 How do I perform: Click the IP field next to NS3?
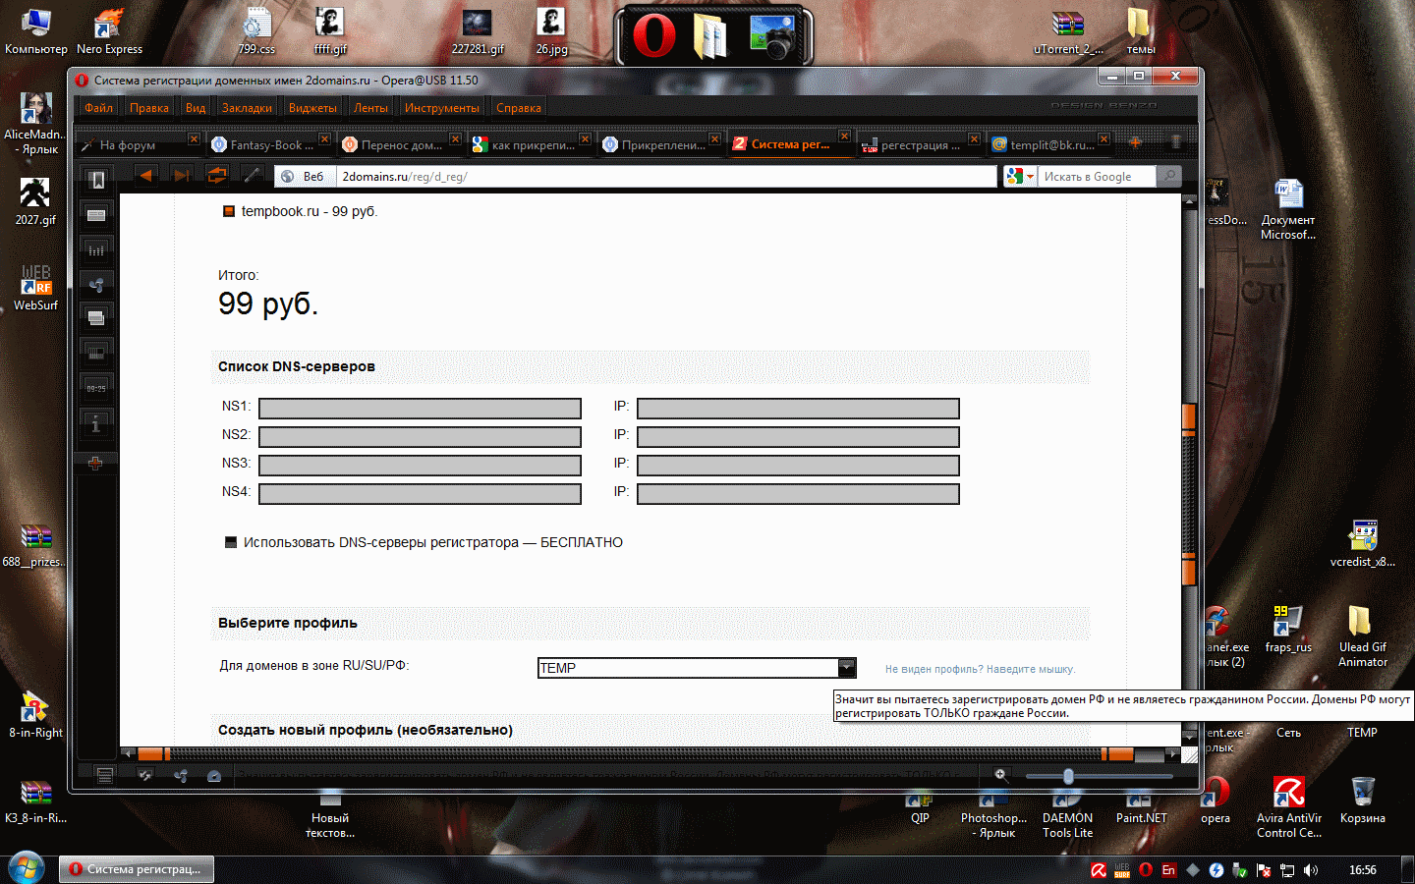(x=798, y=465)
